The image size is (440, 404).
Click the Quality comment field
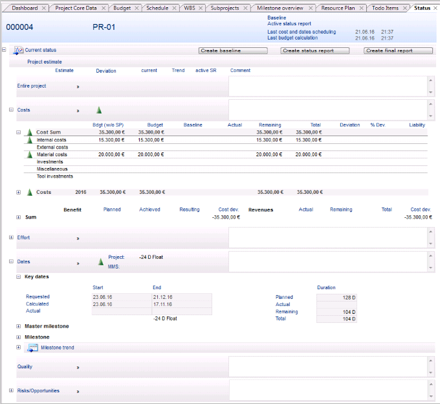[x=328, y=366]
